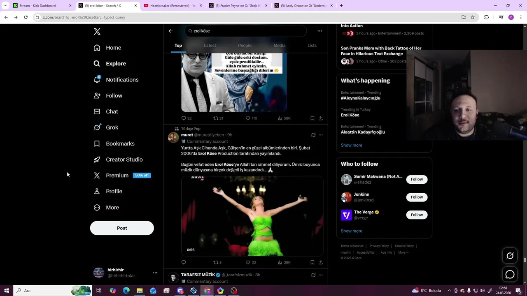This screenshot has height=296, width=527.
Task: Open murat's profile avatar
Action: pyautogui.click(x=173, y=137)
